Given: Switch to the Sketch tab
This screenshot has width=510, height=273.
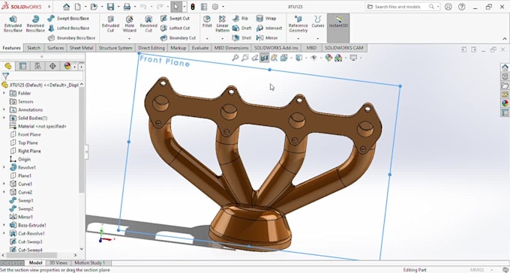Looking at the screenshot, I should 34,48.
